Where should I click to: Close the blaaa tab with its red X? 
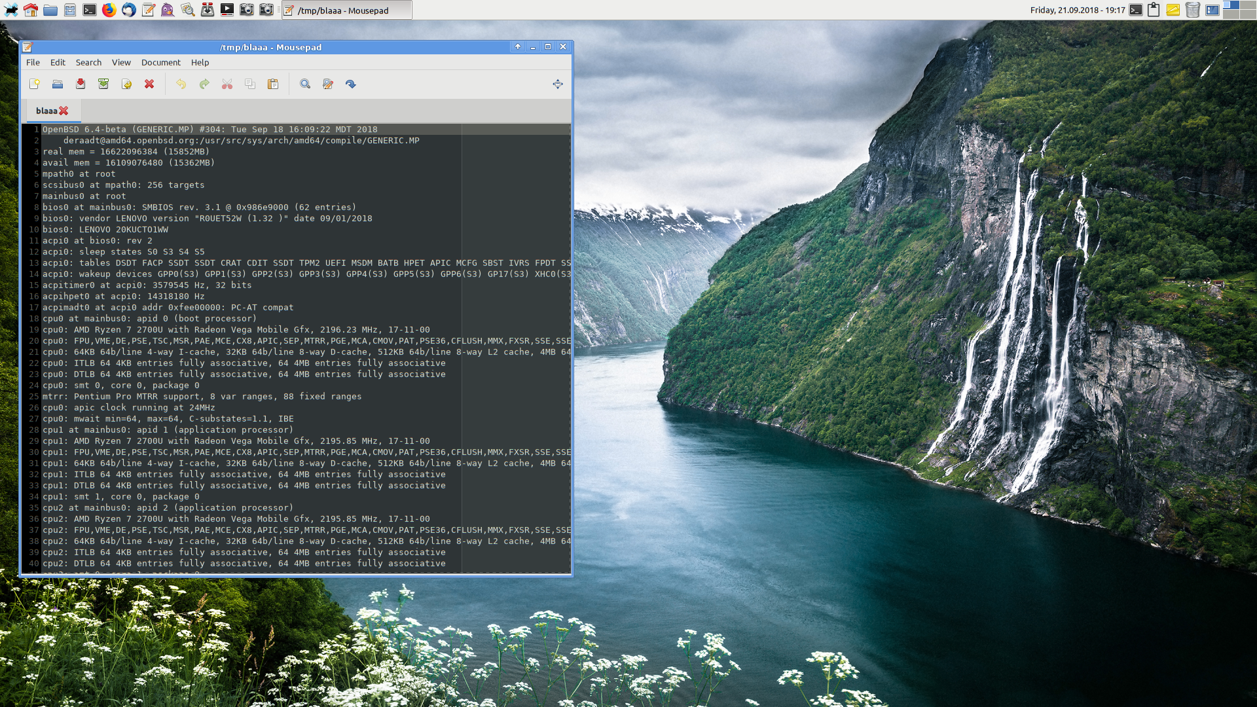(x=64, y=111)
